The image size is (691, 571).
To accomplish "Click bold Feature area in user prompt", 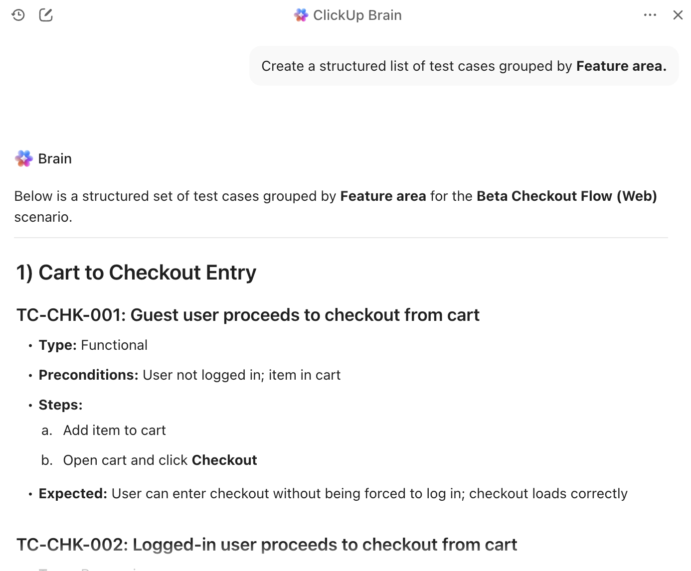I will tap(621, 66).
